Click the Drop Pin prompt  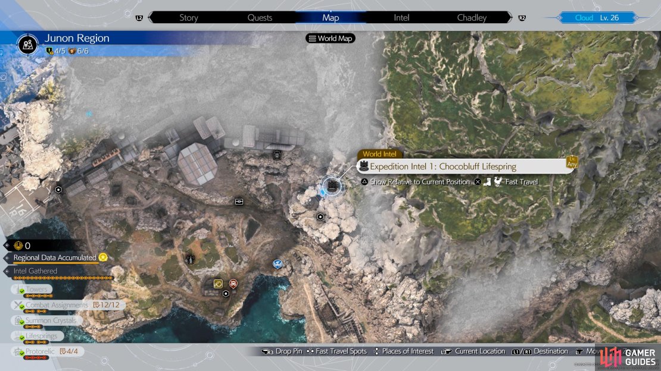(282, 351)
